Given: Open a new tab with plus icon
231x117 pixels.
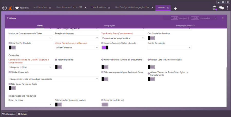Looking at the screenshot, I should (175, 9).
